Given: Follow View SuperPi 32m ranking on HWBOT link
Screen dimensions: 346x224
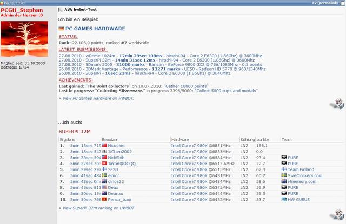Looking at the screenshot, I should pyautogui.click(x=97, y=208).
